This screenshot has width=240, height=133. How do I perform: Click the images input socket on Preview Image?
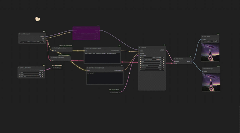click(x=203, y=71)
